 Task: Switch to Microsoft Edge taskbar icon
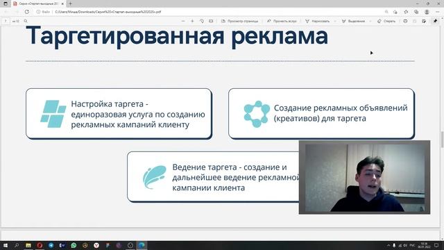pyautogui.click(x=142, y=245)
